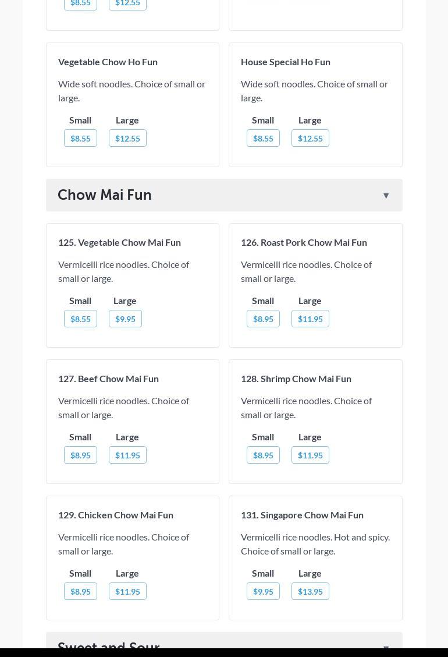The height and width of the screenshot is (657, 448).
Task: Add large Vegetable Chow Mai Fun $9.95
Action: (x=125, y=319)
